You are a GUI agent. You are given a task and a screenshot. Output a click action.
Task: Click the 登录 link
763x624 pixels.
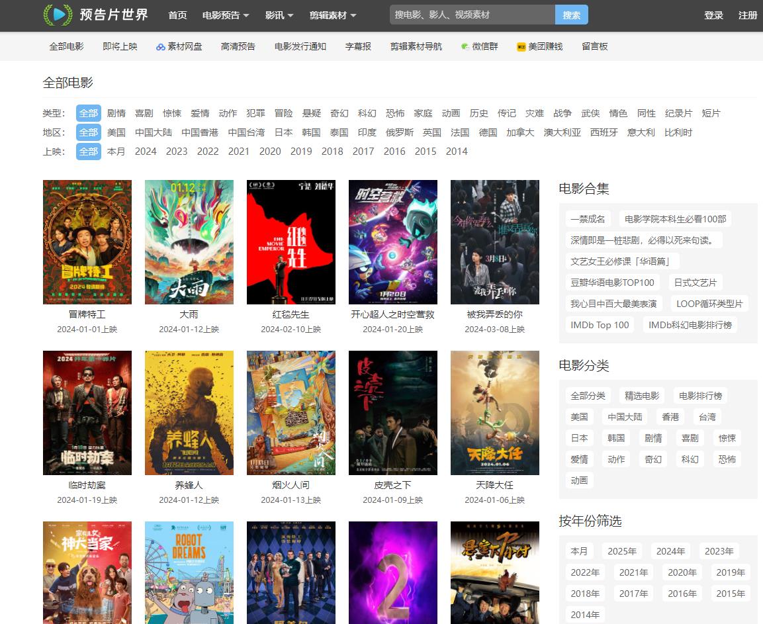713,15
